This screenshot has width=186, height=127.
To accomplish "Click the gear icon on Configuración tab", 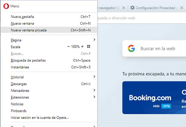I will 132,8.
